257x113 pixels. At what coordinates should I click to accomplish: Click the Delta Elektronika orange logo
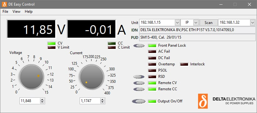pyautogui.click(x=203, y=101)
